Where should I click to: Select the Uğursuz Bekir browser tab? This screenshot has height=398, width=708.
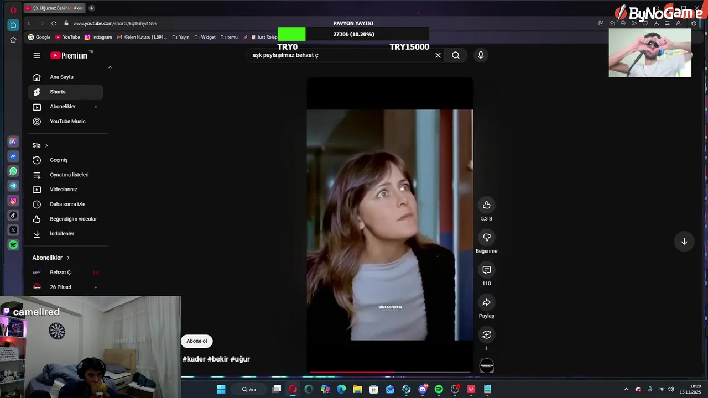(55, 8)
